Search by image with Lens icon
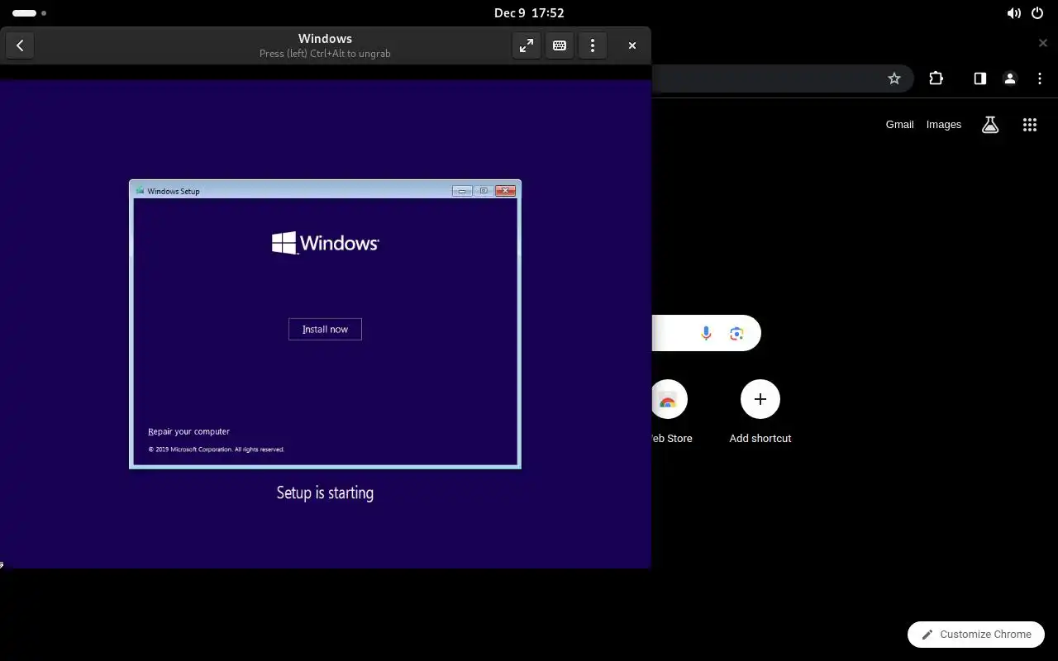The width and height of the screenshot is (1058, 661). pos(736,333)
